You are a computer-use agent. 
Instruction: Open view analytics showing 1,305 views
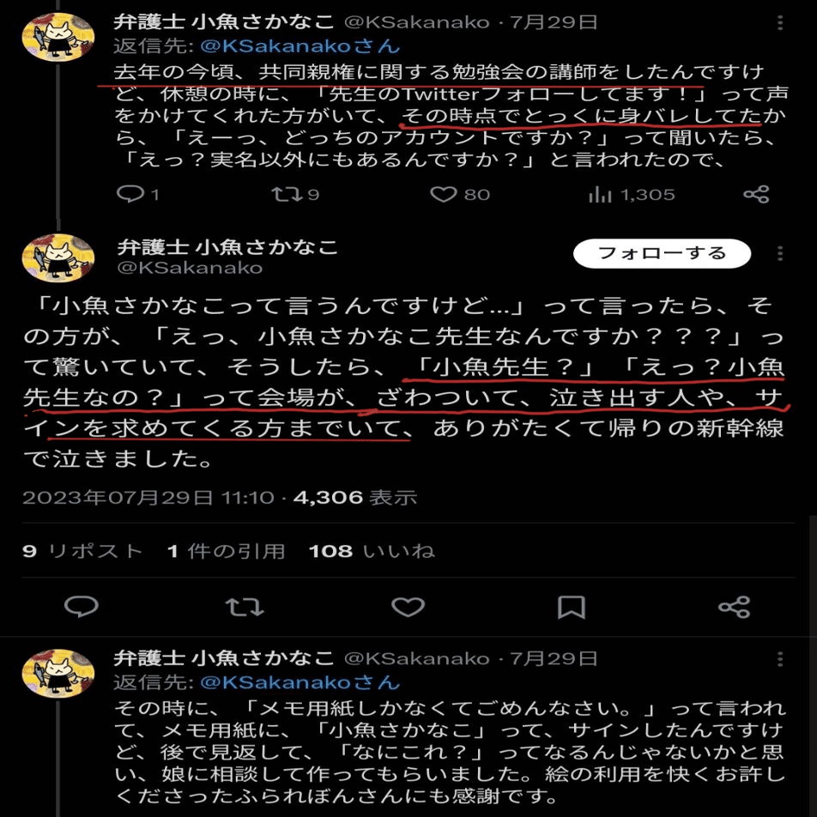600,194
